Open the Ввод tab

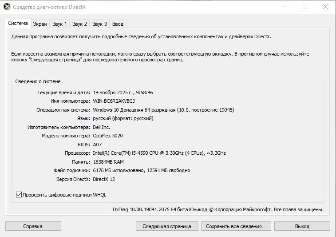click(x=118, y=24)
